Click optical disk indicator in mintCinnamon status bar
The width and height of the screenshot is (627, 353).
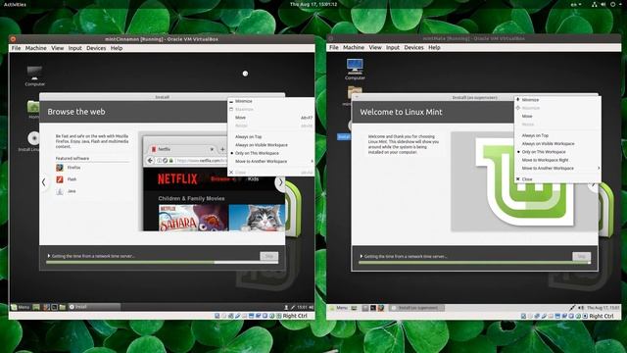pyautogui.click(x=224, y=316)
